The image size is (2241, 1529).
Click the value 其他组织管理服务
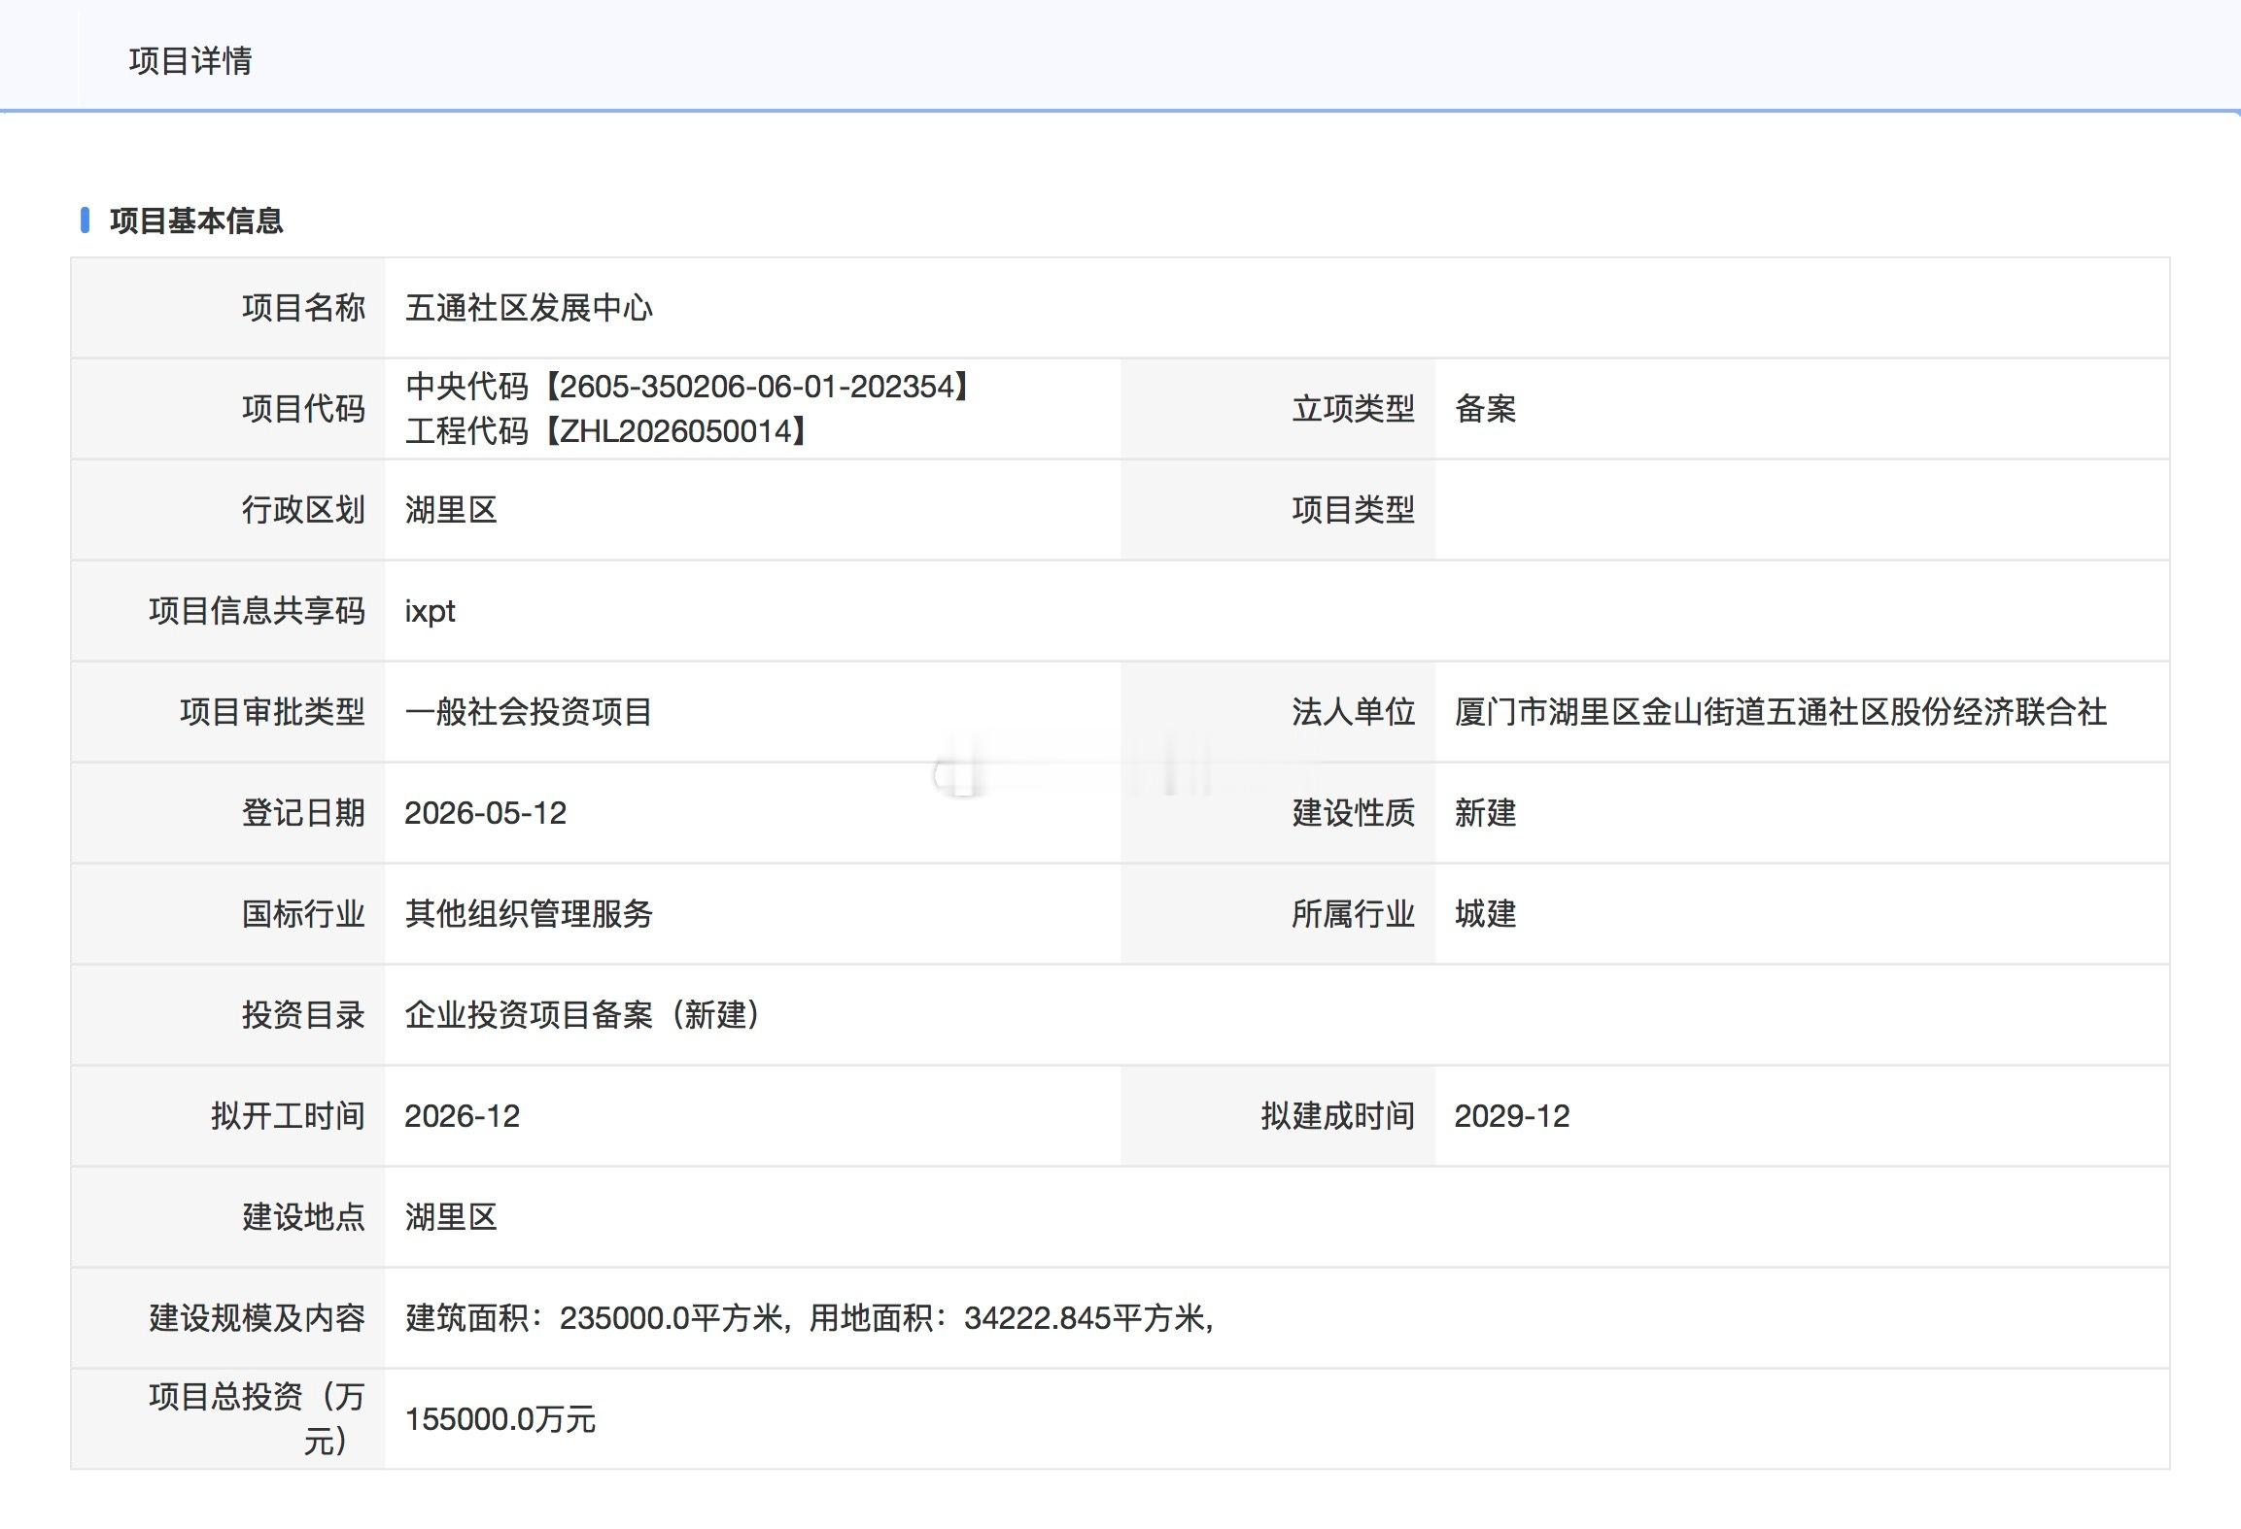tap(529, 914)
